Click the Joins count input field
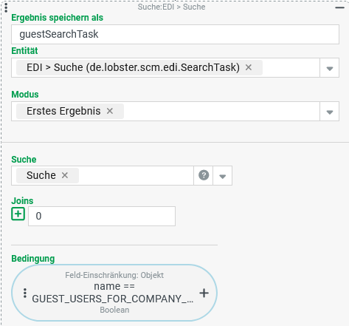The height and width of the screenshot is (326, 349). click(102, 216)
